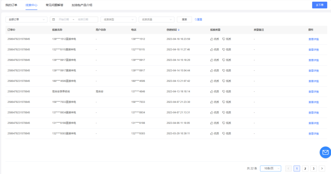Click phone number 158****7033

pos(138,102)
